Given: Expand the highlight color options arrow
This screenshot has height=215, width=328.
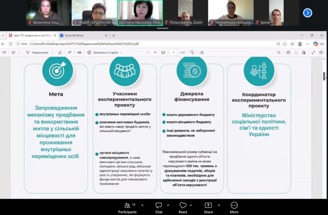Looking at the screenshot, I should pyautogui.click(x=19, y=53).
